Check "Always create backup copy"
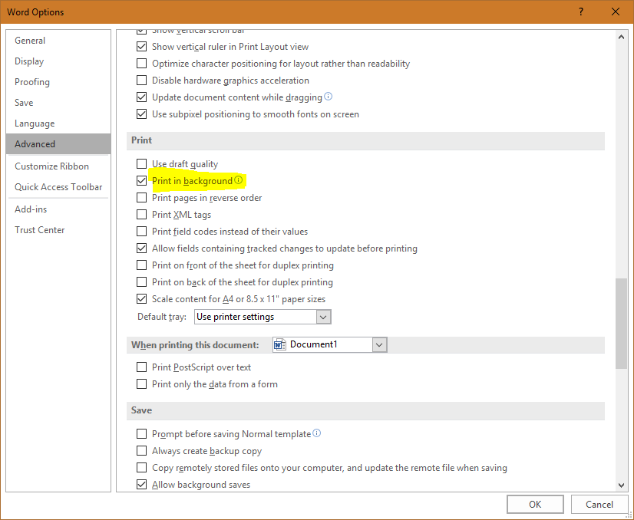The height and width of the screenshot is (520, 634). 141,451
